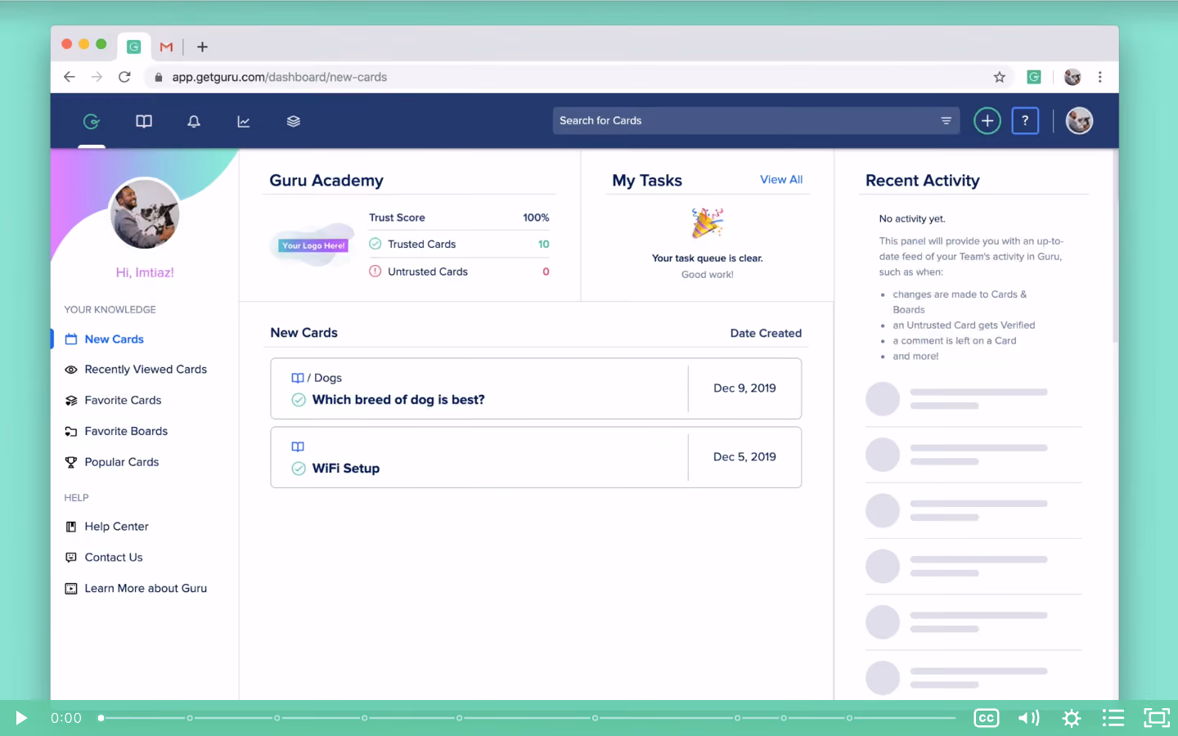Open Learn More about Guru
Image resolution: width=1178 pixels, height=736 pixels.
tap(146, 589)
